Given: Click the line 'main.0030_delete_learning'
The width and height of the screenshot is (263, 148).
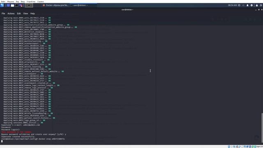Looking at the screenshot, I should (x=25, y=67).
